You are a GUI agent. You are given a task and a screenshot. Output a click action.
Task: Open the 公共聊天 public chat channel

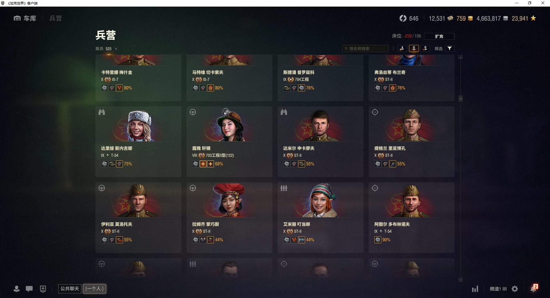point(70,289)
